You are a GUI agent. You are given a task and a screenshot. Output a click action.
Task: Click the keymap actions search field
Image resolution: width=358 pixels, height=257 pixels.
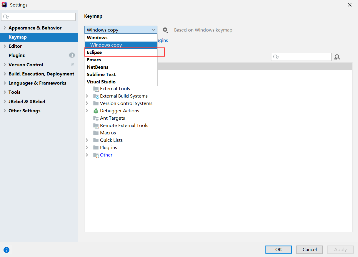click(301, 57)
